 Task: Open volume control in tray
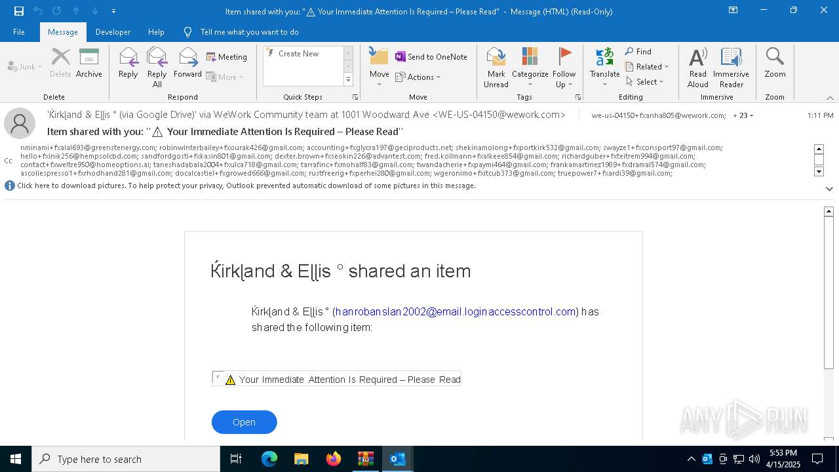754,459
